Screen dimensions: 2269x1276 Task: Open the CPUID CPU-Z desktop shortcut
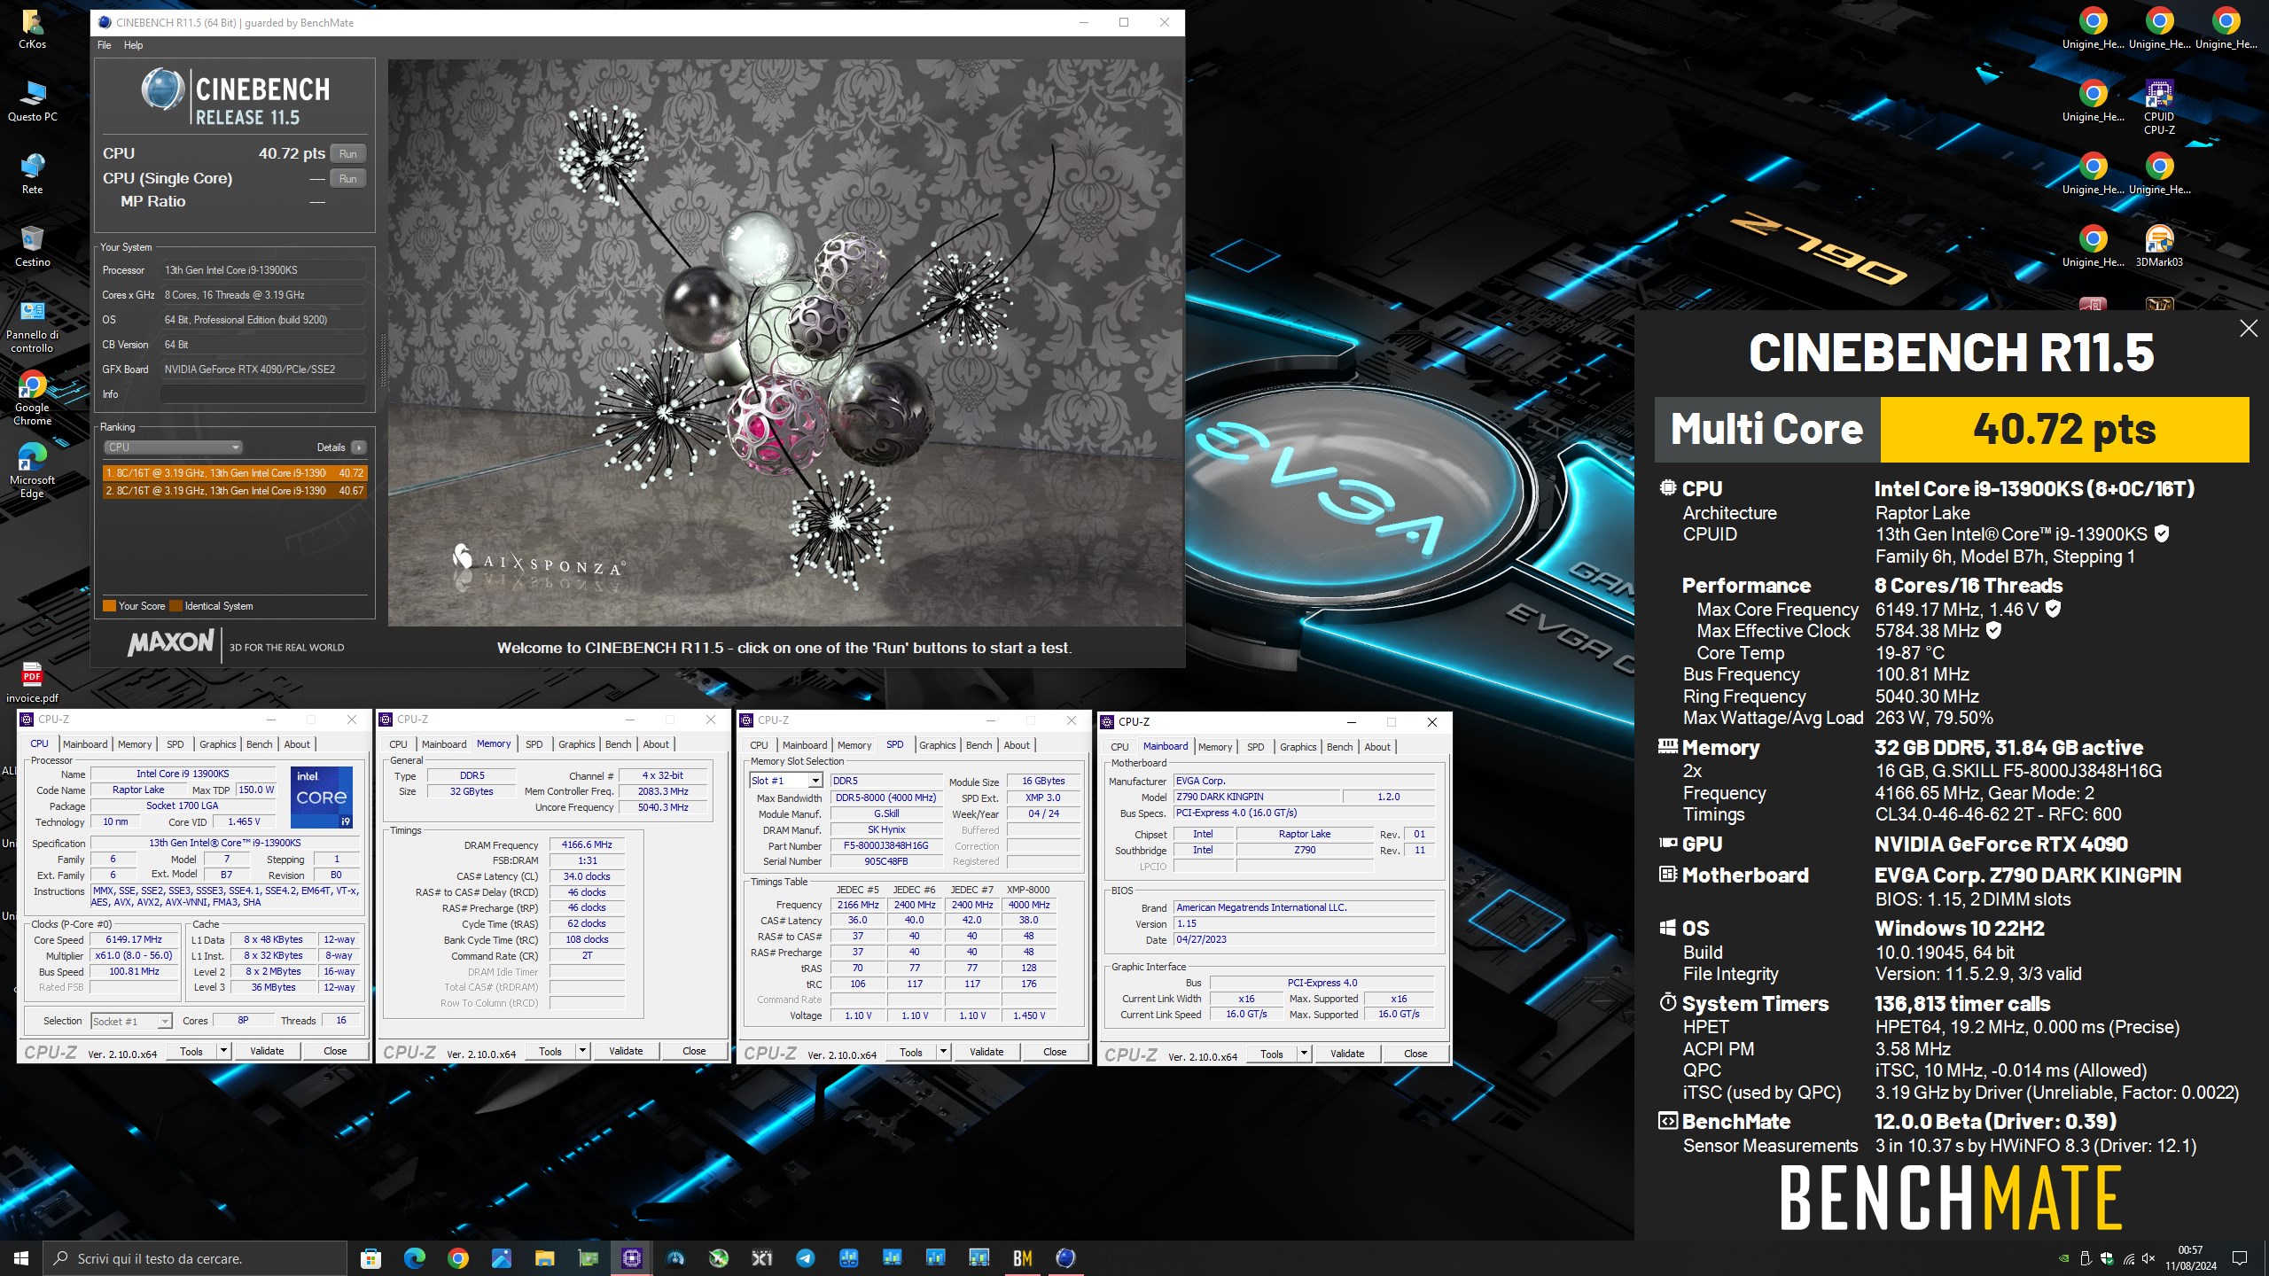tap(2158, 106)
